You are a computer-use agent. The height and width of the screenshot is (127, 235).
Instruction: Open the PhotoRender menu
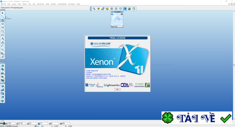click(x=62, y=4)
